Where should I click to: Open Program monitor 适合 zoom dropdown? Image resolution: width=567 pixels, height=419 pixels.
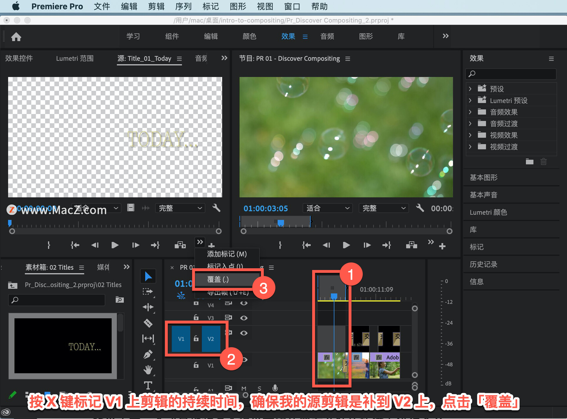click(x=328, y=208)
